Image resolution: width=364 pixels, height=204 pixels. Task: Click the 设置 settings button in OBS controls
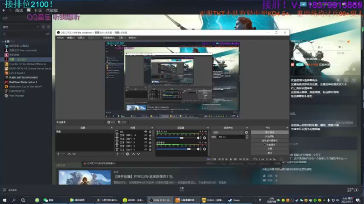[x=269, y=149]
